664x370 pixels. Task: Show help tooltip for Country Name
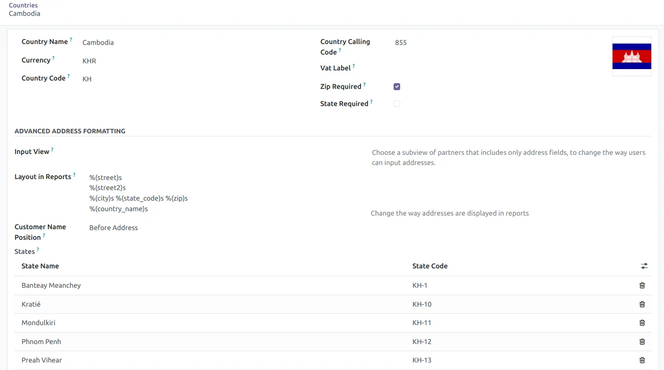(x=71, y=40)
